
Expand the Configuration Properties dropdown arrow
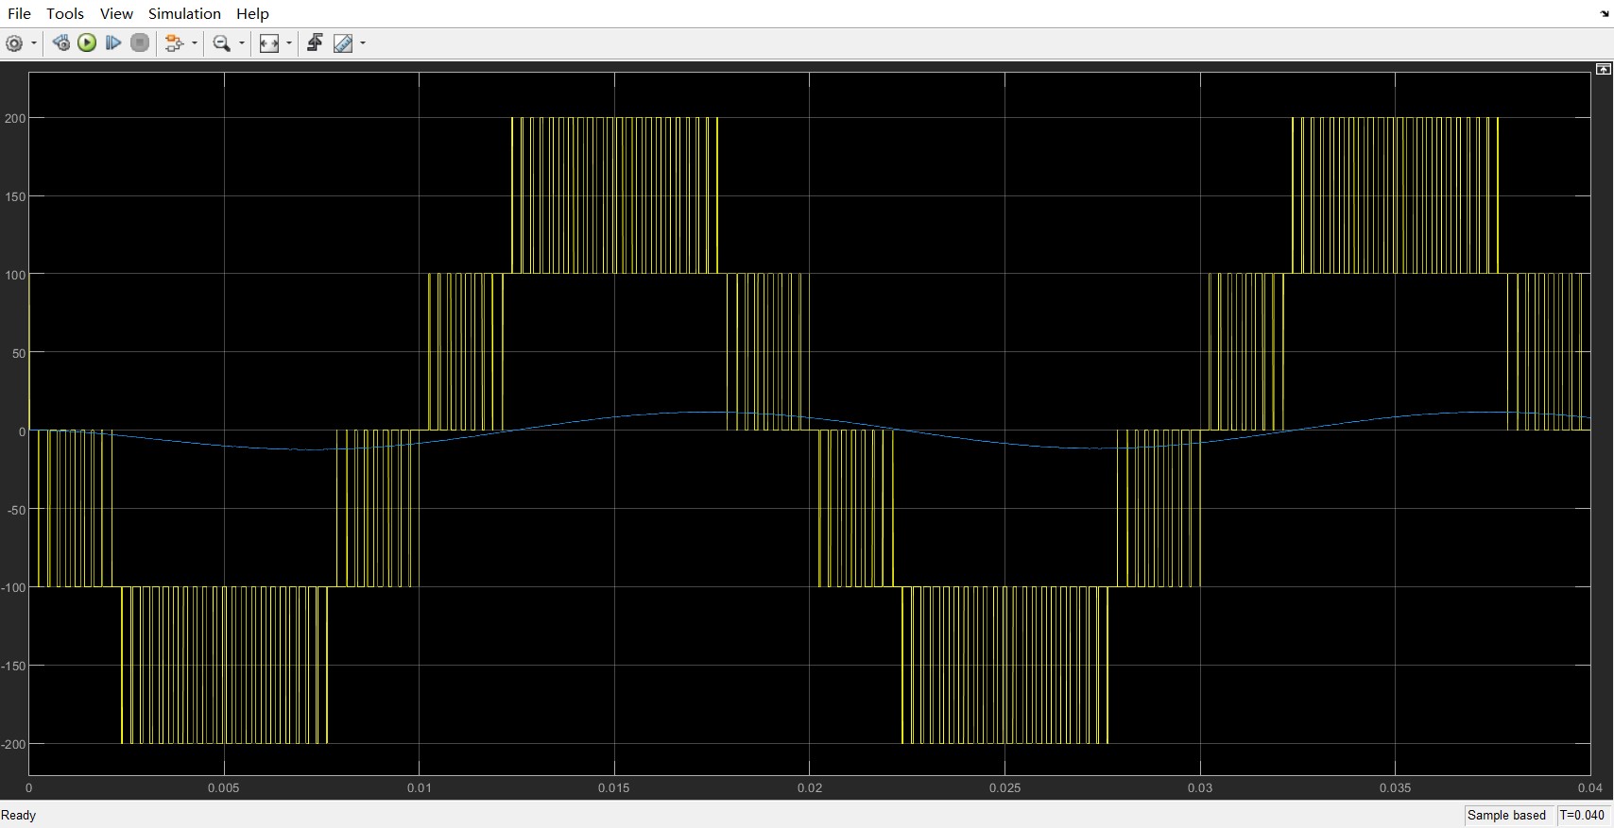click(x=34, y=43)
